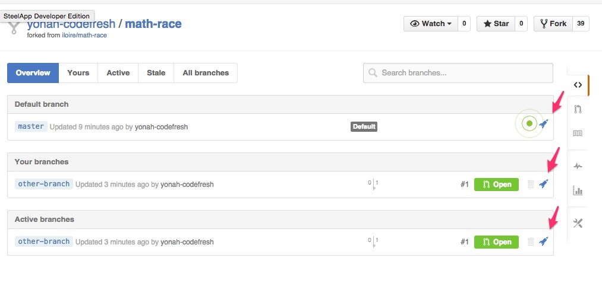Open the Watch dropdown button
This screenshot has width=602, height=283.
tap(430, 24)
